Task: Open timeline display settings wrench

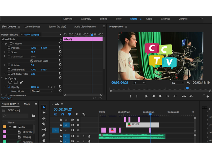Action: (x=84, y=114)
